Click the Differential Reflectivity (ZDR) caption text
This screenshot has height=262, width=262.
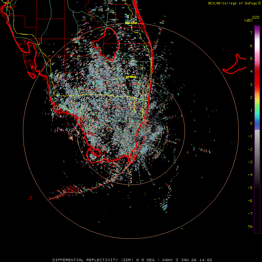[93, 260]
